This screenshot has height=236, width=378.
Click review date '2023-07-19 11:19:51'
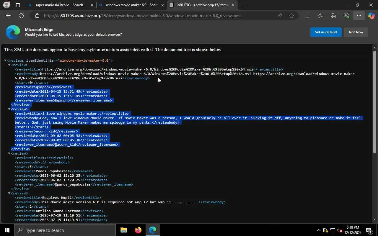(60, 215)
